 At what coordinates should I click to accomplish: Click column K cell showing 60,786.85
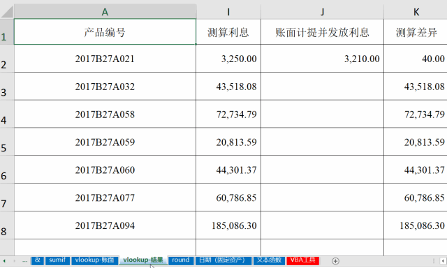(416, 197)
